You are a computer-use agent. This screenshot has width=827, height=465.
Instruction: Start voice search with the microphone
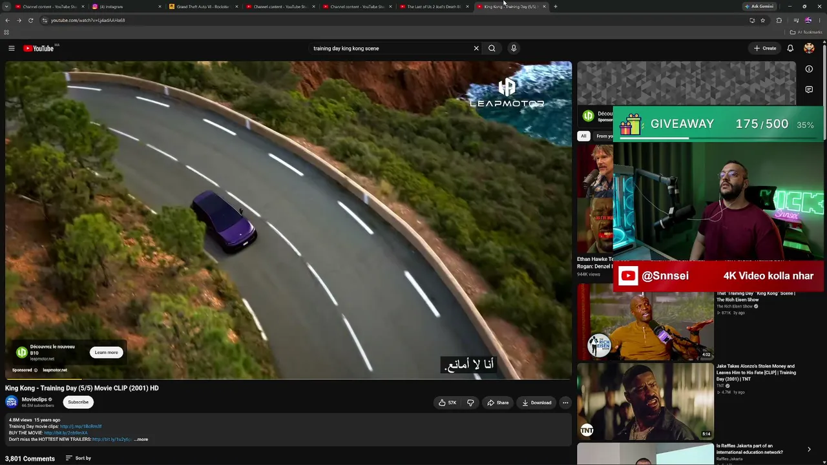pos(514,48)
